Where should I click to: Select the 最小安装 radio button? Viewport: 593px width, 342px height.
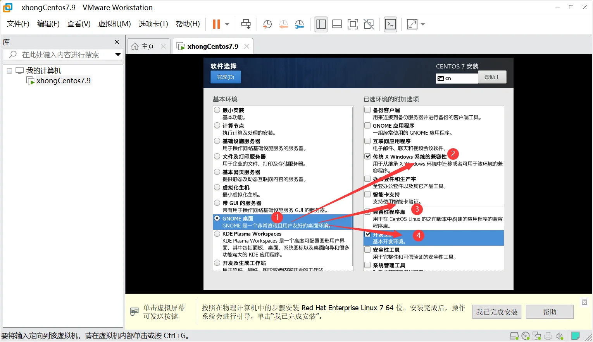217,110
